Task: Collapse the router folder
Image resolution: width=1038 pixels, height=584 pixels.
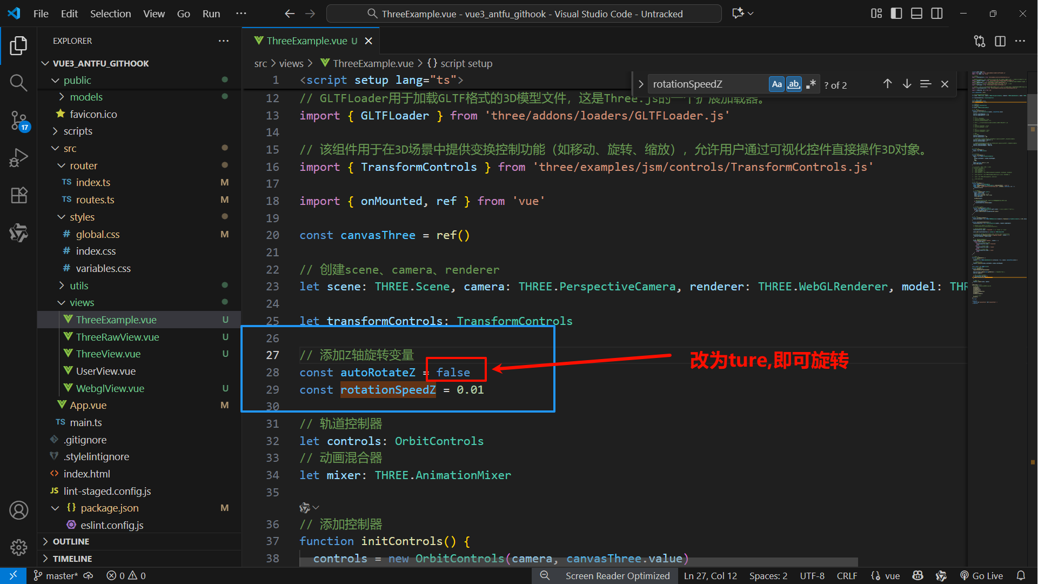Action: point(83,165)
